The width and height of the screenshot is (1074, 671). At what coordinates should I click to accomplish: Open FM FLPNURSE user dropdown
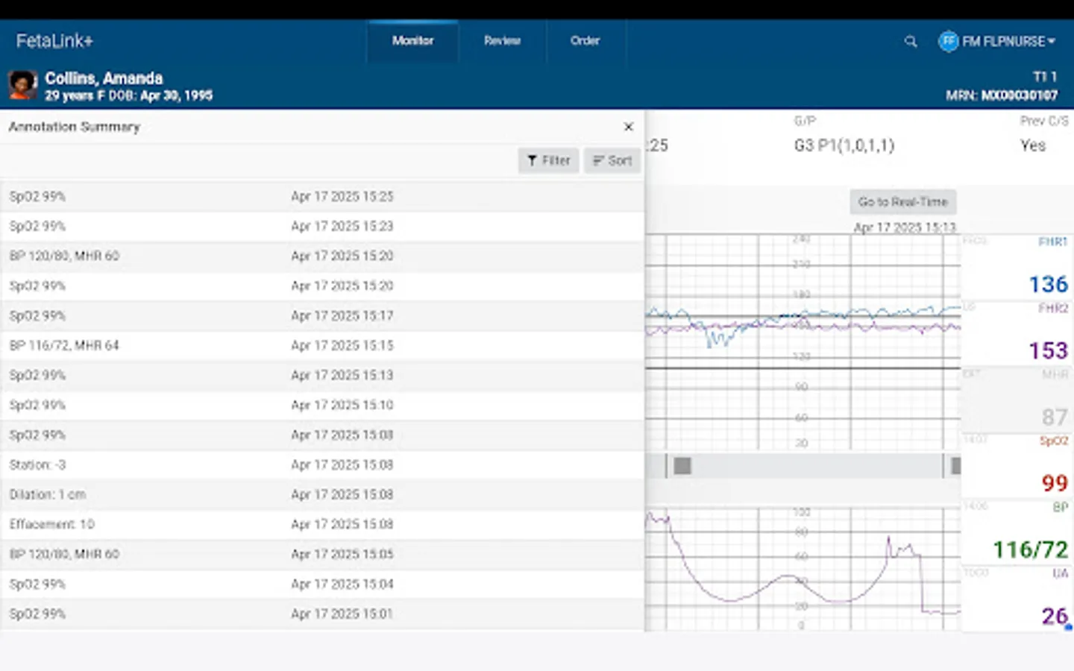pyautogui.click(x=1008, y=42)
